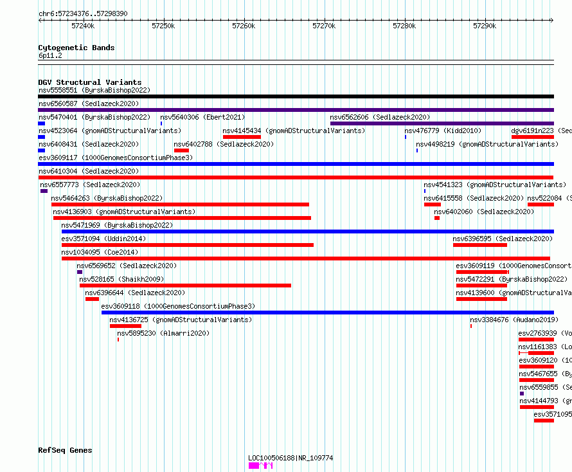The height and width of the screenshot is (472, 572).
Task: Click nsv6562606 (Sedlazeck2020) purple bar
Action: 442,123
